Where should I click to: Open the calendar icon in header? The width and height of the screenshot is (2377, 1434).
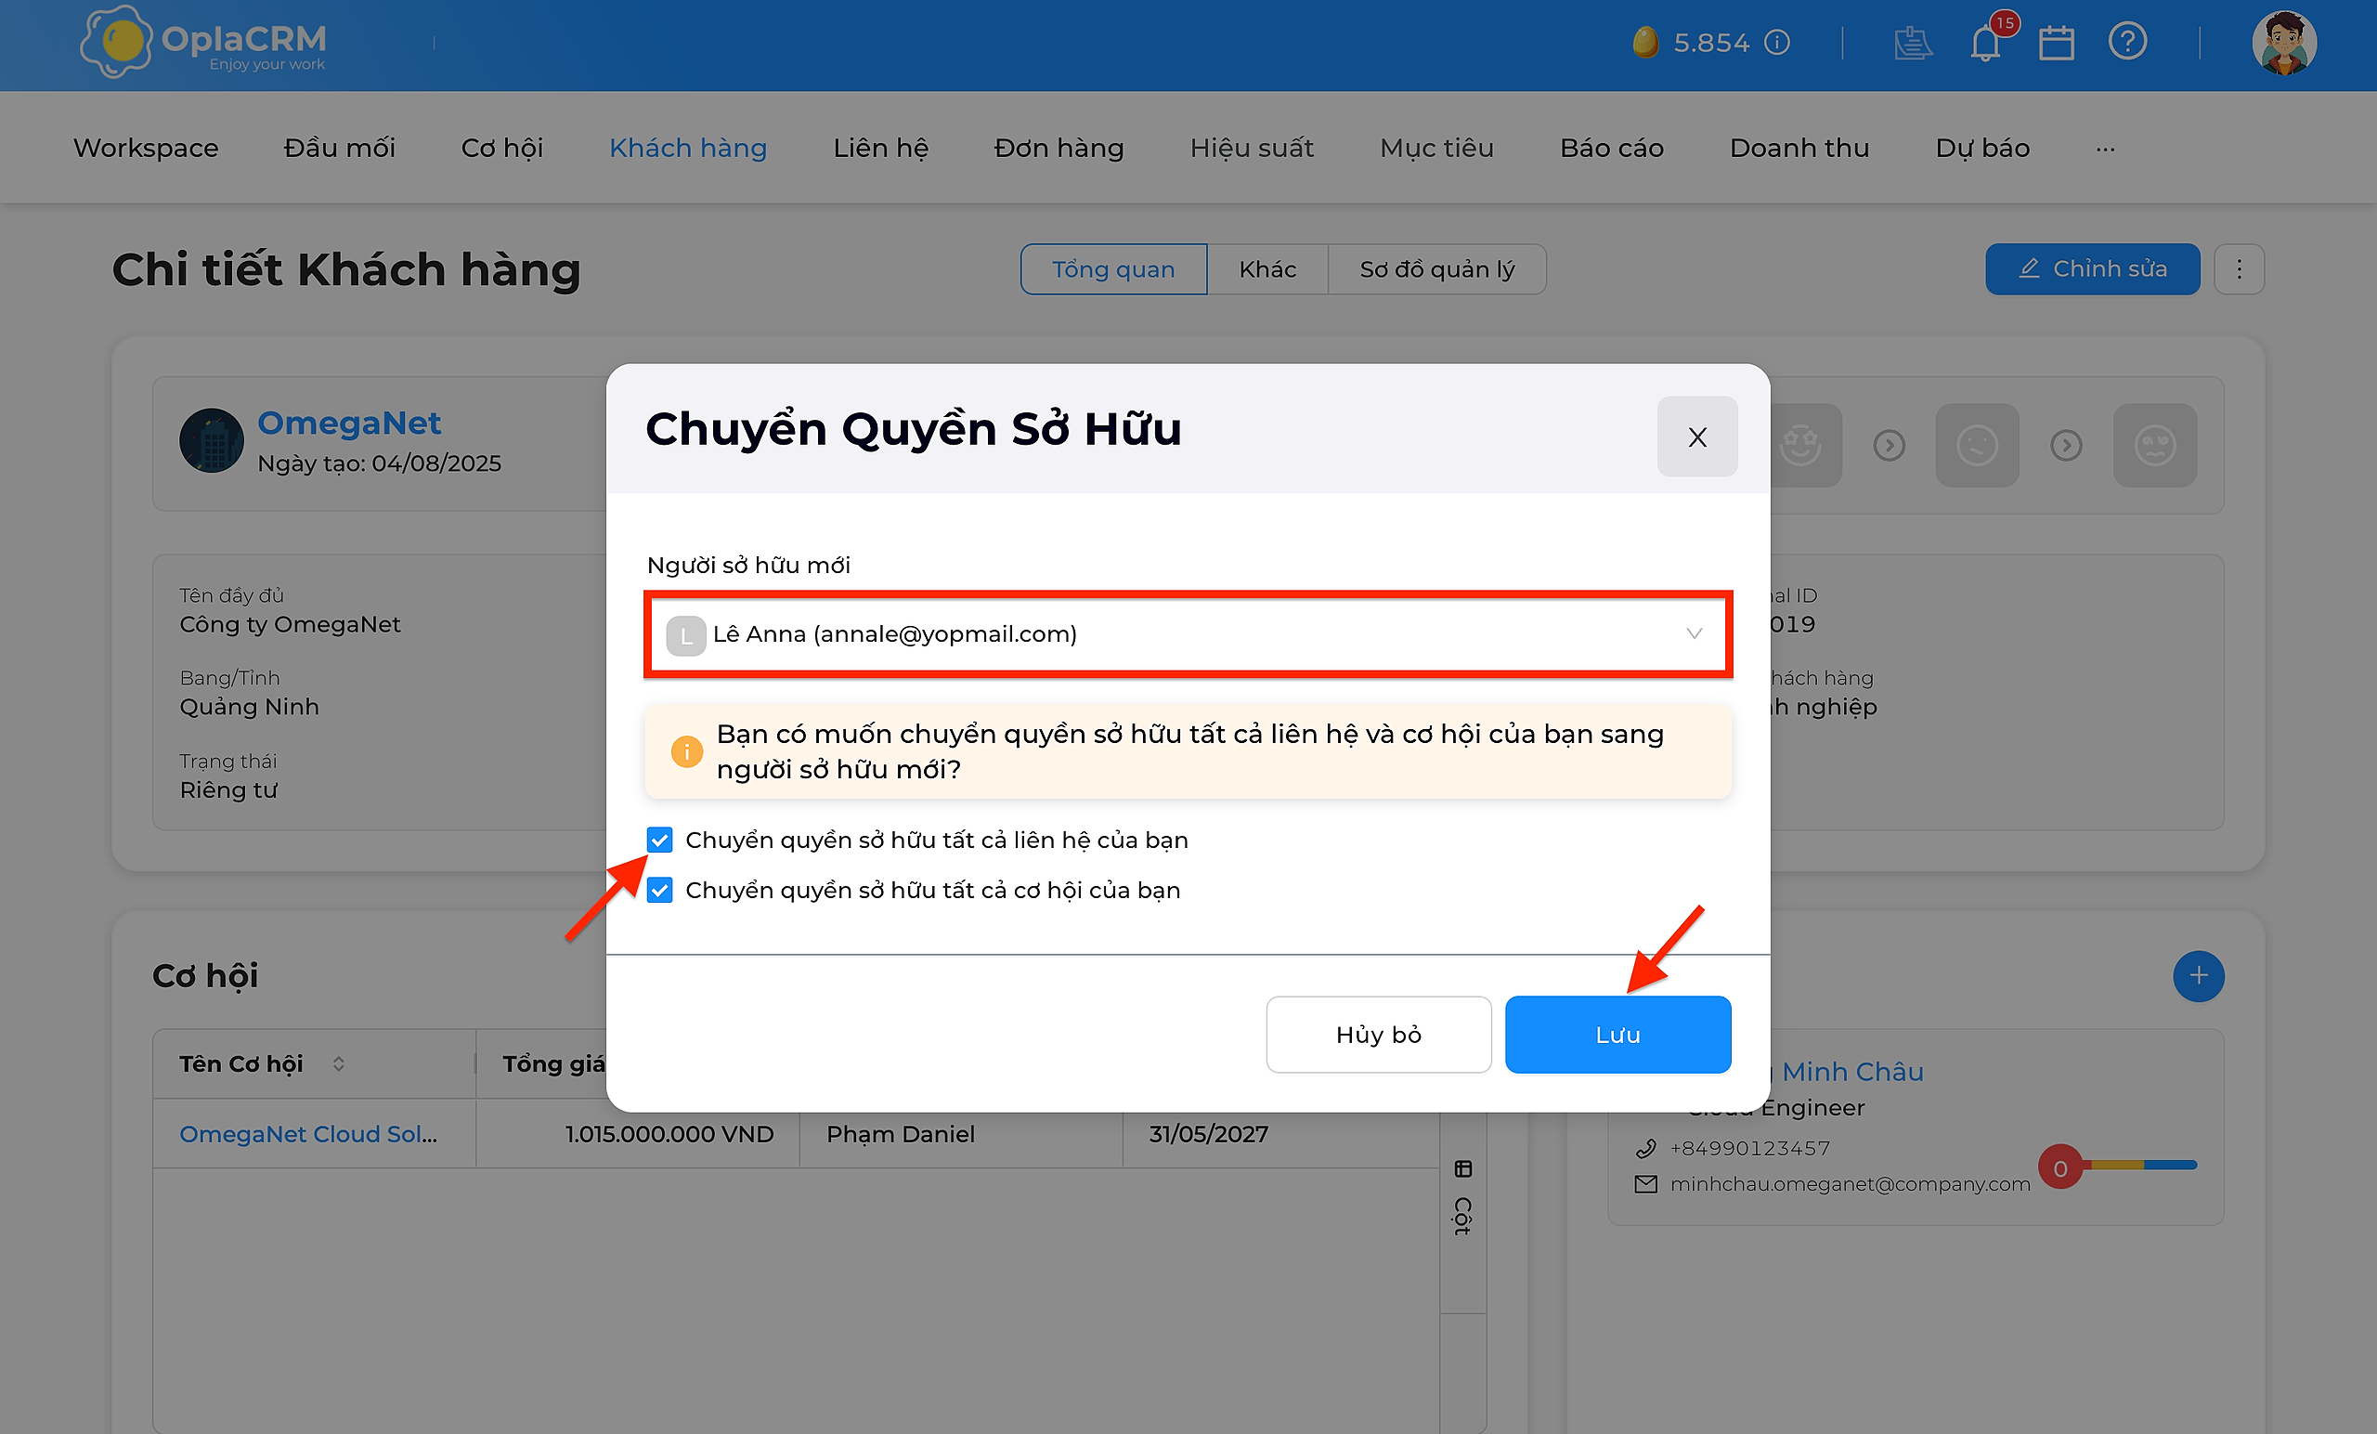(2057, 43)
